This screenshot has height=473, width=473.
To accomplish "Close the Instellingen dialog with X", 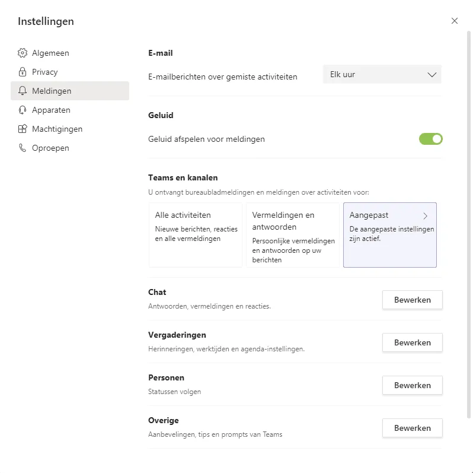I will pyautogui.click(x=455, y=21).
